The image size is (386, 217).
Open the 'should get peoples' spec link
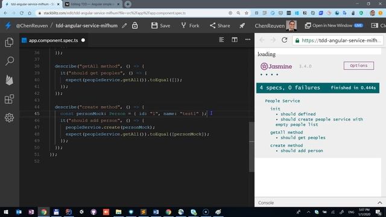(x=303, y=138)
